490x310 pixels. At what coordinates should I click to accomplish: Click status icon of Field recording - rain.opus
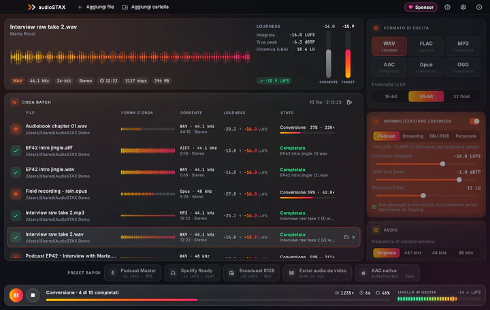point(16,194)
